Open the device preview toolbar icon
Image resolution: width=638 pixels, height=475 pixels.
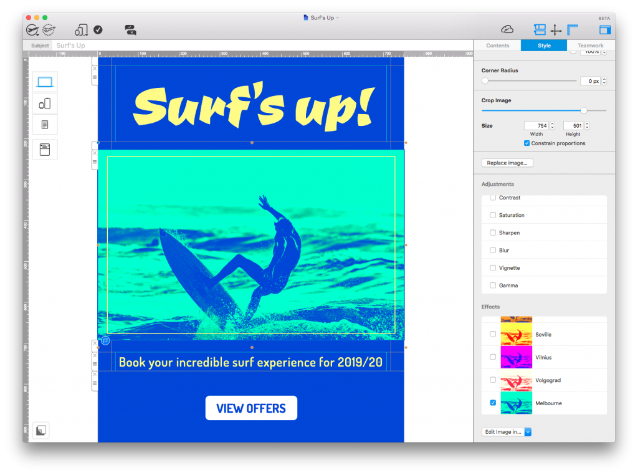pos(82,30)
